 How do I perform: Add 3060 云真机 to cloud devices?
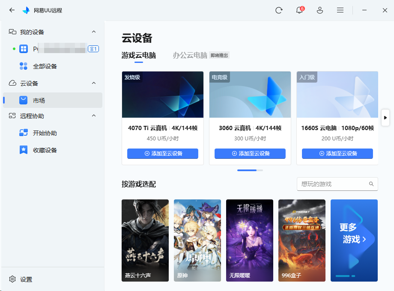250,153
